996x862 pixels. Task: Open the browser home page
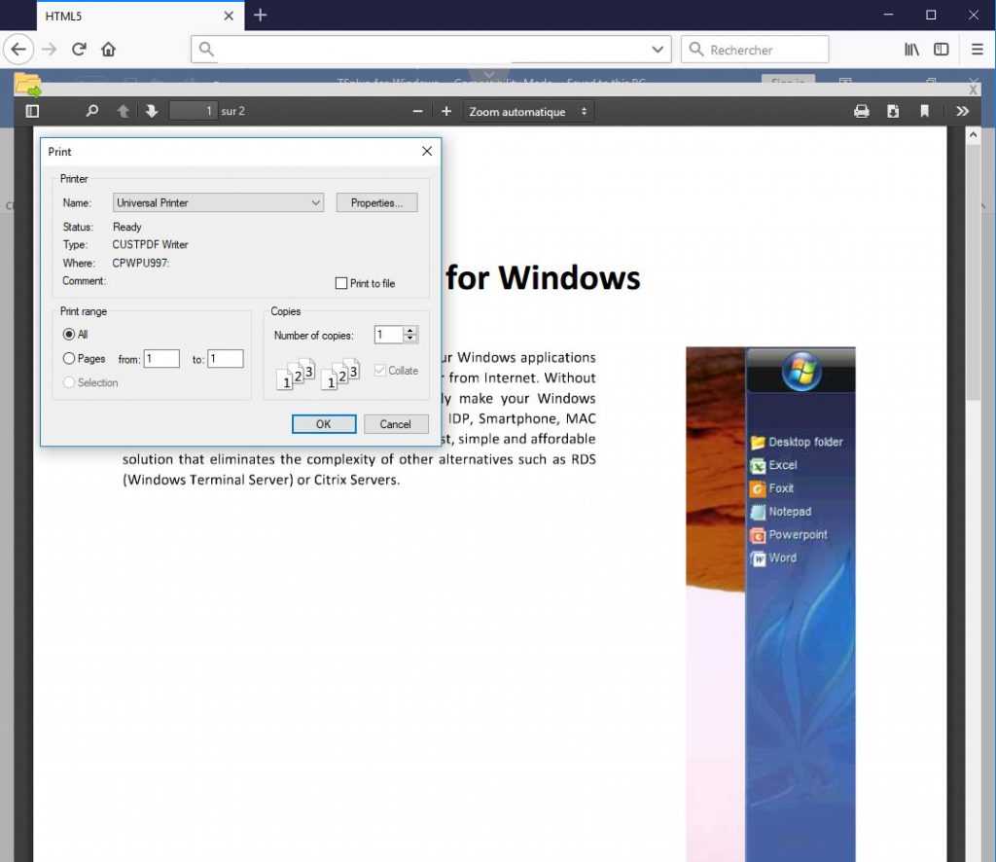click(109, 49)
